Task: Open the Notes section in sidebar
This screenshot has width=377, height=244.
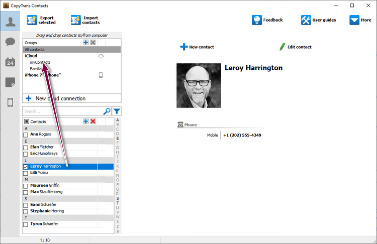Action: click(x=10, y=82)
